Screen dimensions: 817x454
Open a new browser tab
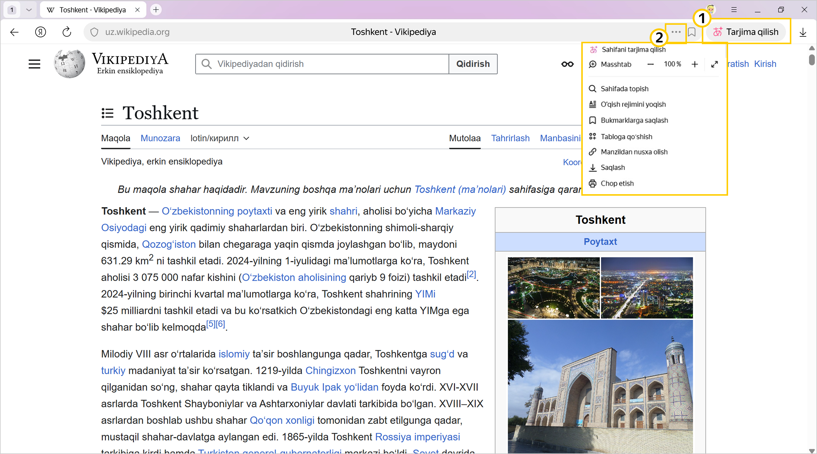156,10
